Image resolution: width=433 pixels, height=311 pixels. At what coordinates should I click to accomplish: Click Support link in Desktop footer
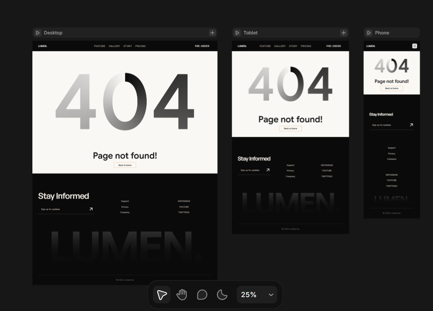(125, 201)
